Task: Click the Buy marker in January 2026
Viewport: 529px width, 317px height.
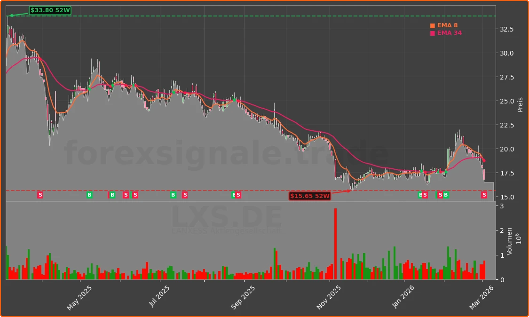Action: pyautogui.click(x=420, y=195)
